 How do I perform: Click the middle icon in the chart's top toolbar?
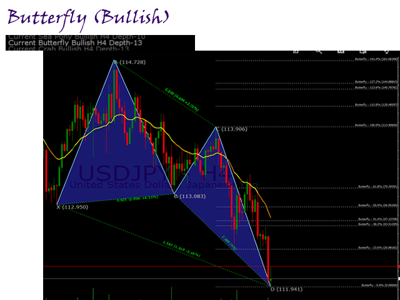click(x=341, y=52)
